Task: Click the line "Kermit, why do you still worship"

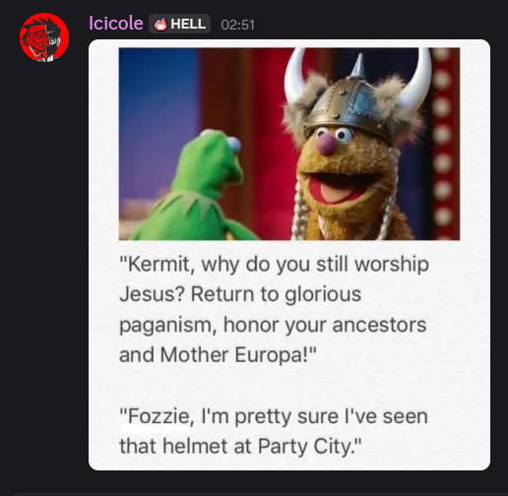Action: click(x=274, y=264)
